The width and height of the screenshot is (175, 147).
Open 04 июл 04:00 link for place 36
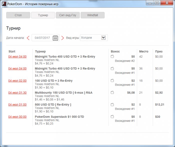click(17, 69)
